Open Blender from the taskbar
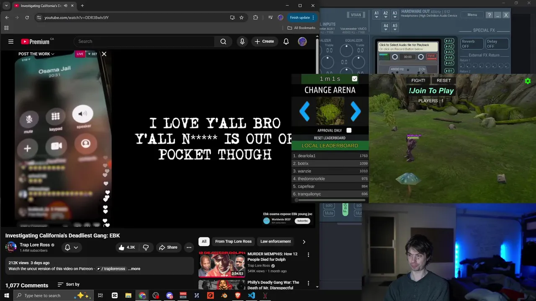The height and width of the screenshot is (301, 536). pyautogui.click(x=224, y=296)
